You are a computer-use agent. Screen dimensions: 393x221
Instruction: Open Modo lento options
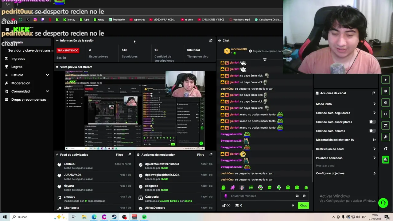click(x=346, y=104)
